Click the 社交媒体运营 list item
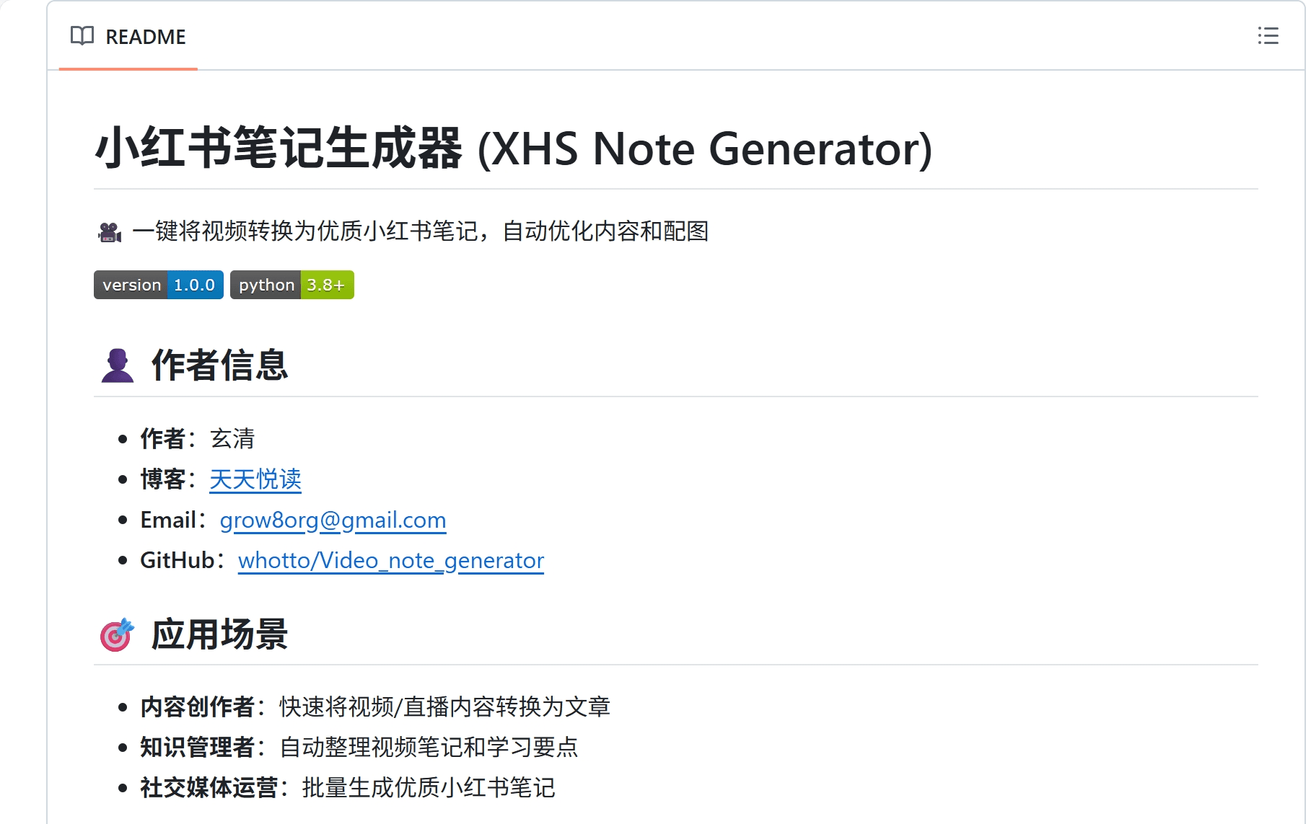 pyautogui.click(x=348, y=787)
